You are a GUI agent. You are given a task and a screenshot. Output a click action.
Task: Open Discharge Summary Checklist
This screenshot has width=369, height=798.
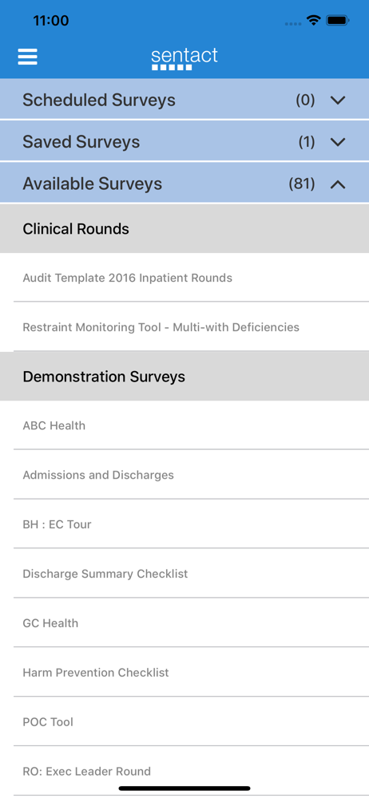184,574
